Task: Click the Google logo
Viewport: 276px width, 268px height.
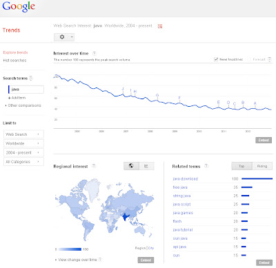Action: click(19, 7)
